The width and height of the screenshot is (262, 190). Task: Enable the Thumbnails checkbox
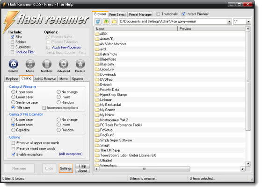coord(158,14)
